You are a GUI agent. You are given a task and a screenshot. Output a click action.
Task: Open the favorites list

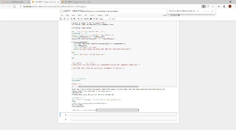click(219, 6)
